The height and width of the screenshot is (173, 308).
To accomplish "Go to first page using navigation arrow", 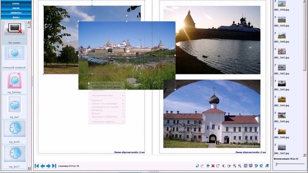I will point(37,166).
